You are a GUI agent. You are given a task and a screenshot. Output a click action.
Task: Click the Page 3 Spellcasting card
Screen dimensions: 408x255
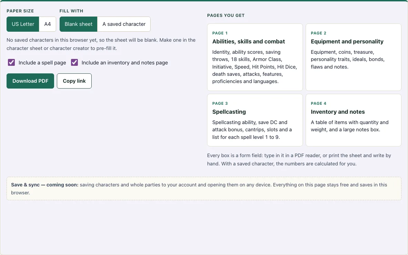click(x=255, y=120)
